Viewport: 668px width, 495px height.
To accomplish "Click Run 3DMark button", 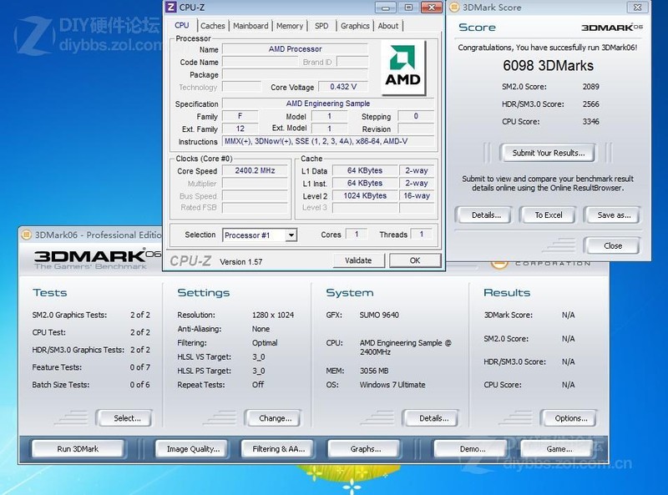I will [78, 449].
